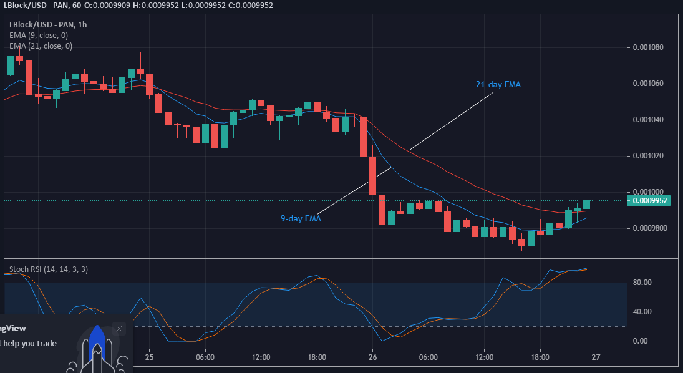Click the header open value O:0.0009909

tap(106, 5)
